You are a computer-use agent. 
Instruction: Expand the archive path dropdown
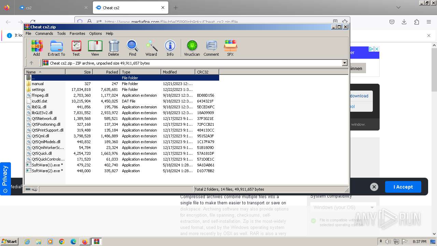point(344,63)
